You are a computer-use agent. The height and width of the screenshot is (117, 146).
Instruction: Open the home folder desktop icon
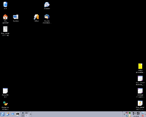tap(5, 19)
